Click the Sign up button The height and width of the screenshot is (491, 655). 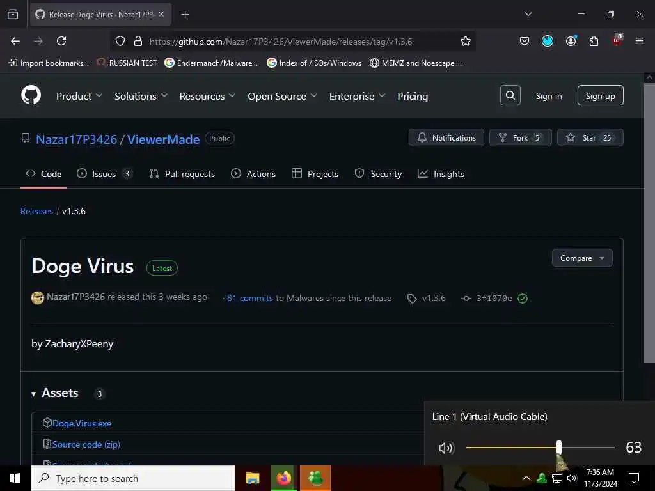point(600,96)
